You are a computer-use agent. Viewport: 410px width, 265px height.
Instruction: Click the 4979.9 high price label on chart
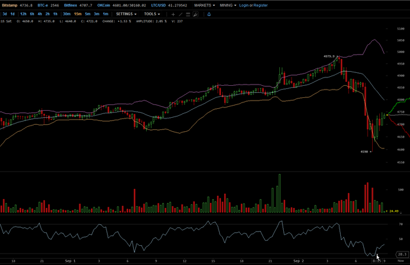330,56
